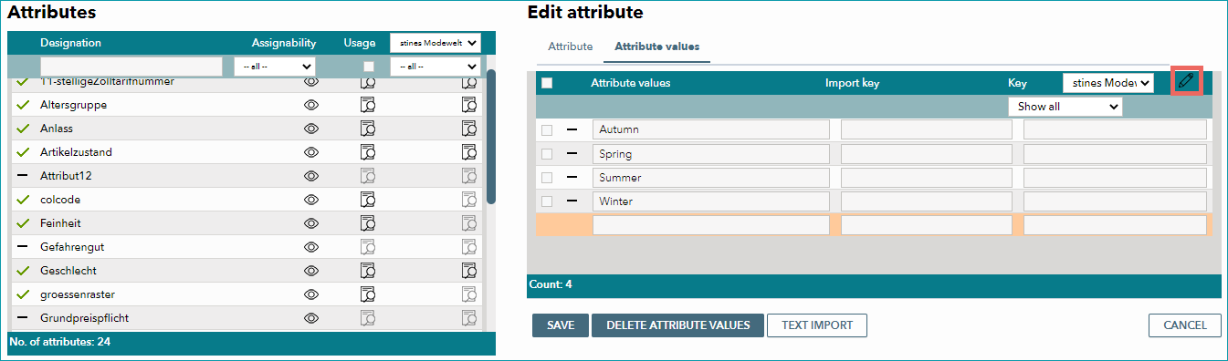The height and width of the screenshot is (361, 1228).
Task: Tick the select-all checkbox in Attribute values header
Action: [x=547, y=83]
